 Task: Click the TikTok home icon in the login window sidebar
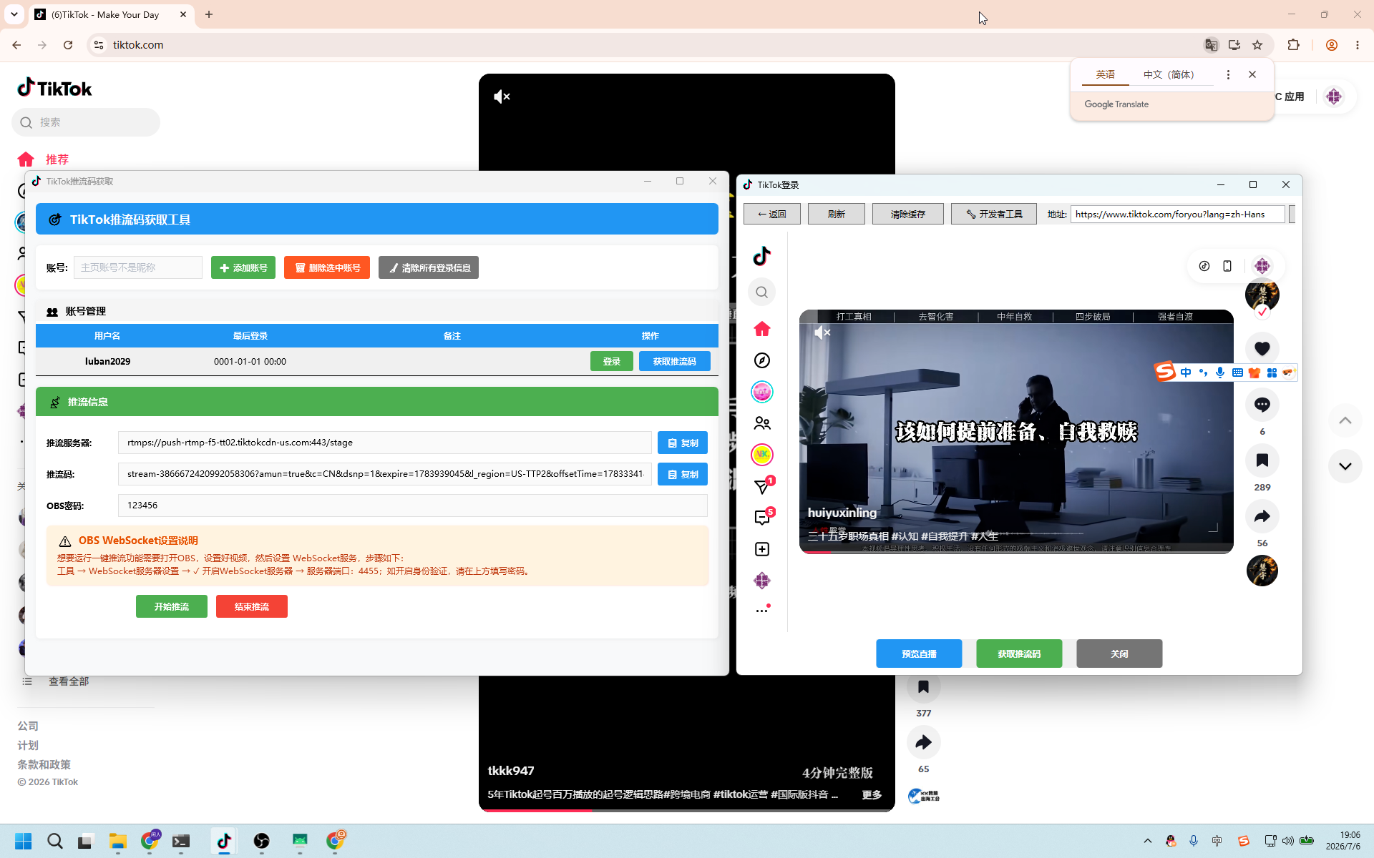click(761, 329)
